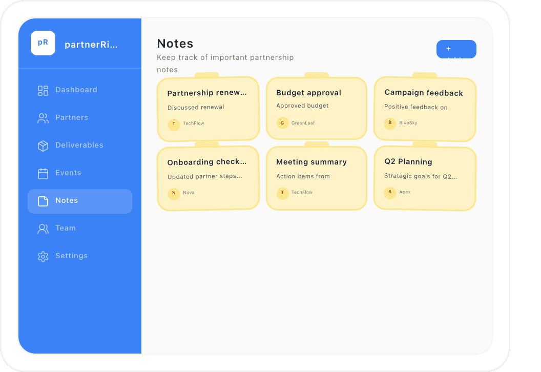Go to the Partners section
The height and width of the screenshot is (372, 541).
[80, 118]
